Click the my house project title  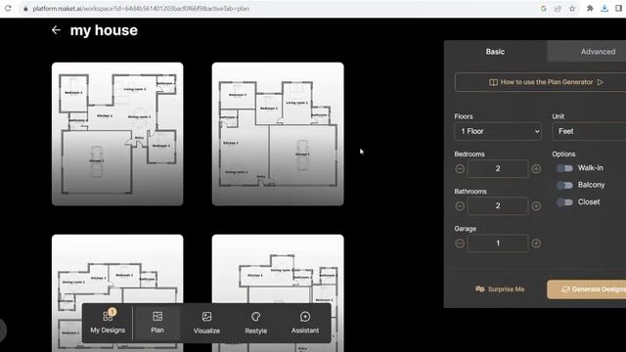point(104,30)
